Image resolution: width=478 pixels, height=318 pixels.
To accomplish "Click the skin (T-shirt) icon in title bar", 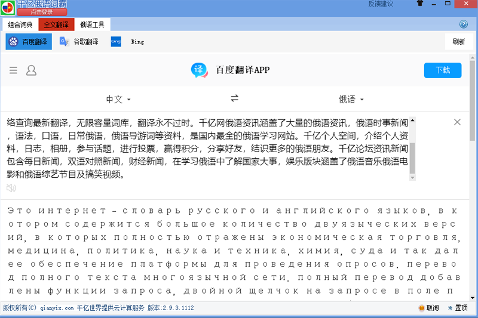I will click(x=419, y=4).
